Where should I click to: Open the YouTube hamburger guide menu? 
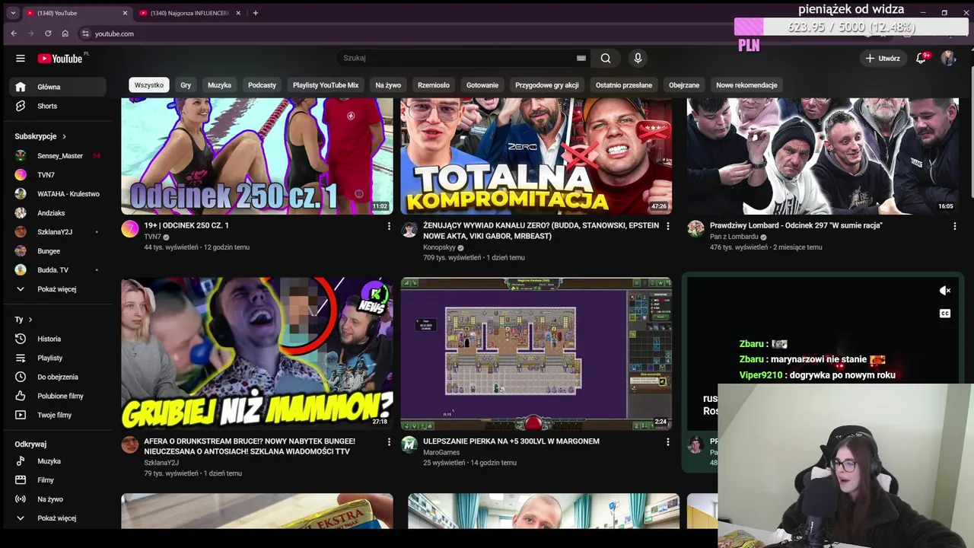tap(21, 58)
